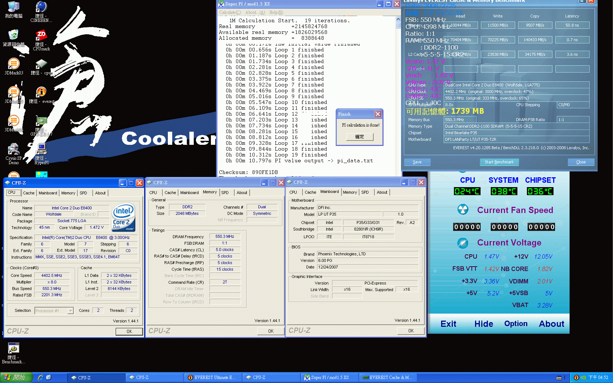Click OK in first CPU-Z window

129,332
